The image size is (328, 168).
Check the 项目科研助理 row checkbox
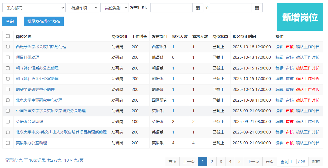coord(8,57)
